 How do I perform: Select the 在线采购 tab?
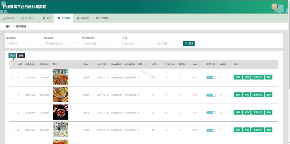tap(63, 18)
